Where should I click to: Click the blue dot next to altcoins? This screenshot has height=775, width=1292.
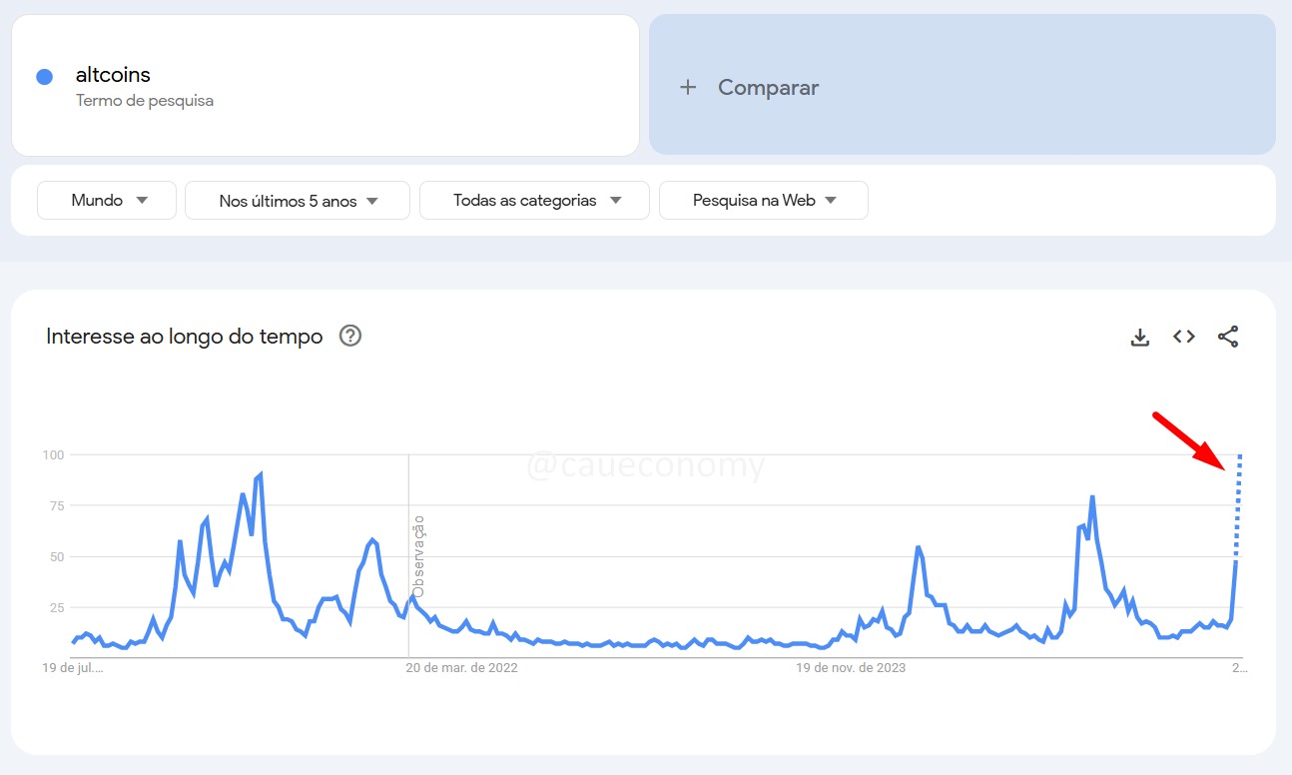[44, 77]
